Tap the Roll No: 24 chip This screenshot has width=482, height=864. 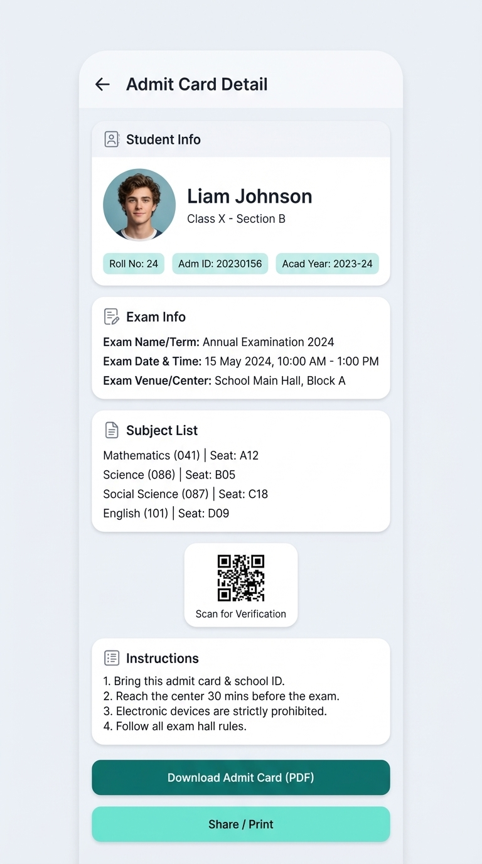[x=134, y=264]
